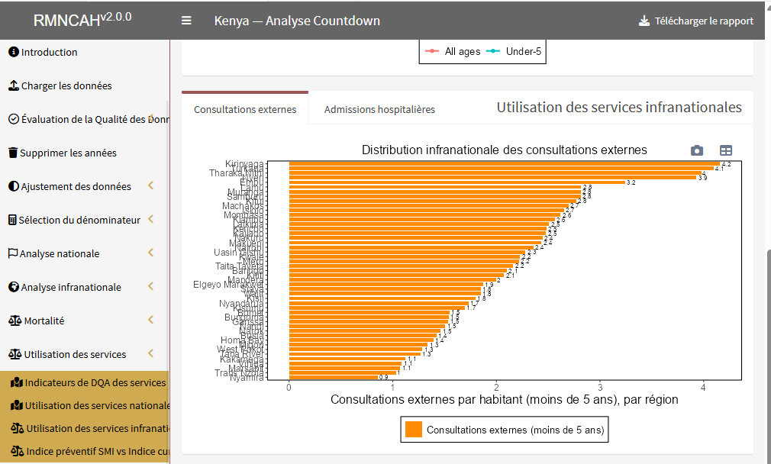The image size is (771, 464).
Task: Open Supprimer les années
Action: pyautogui.click(x=69, y=153)
